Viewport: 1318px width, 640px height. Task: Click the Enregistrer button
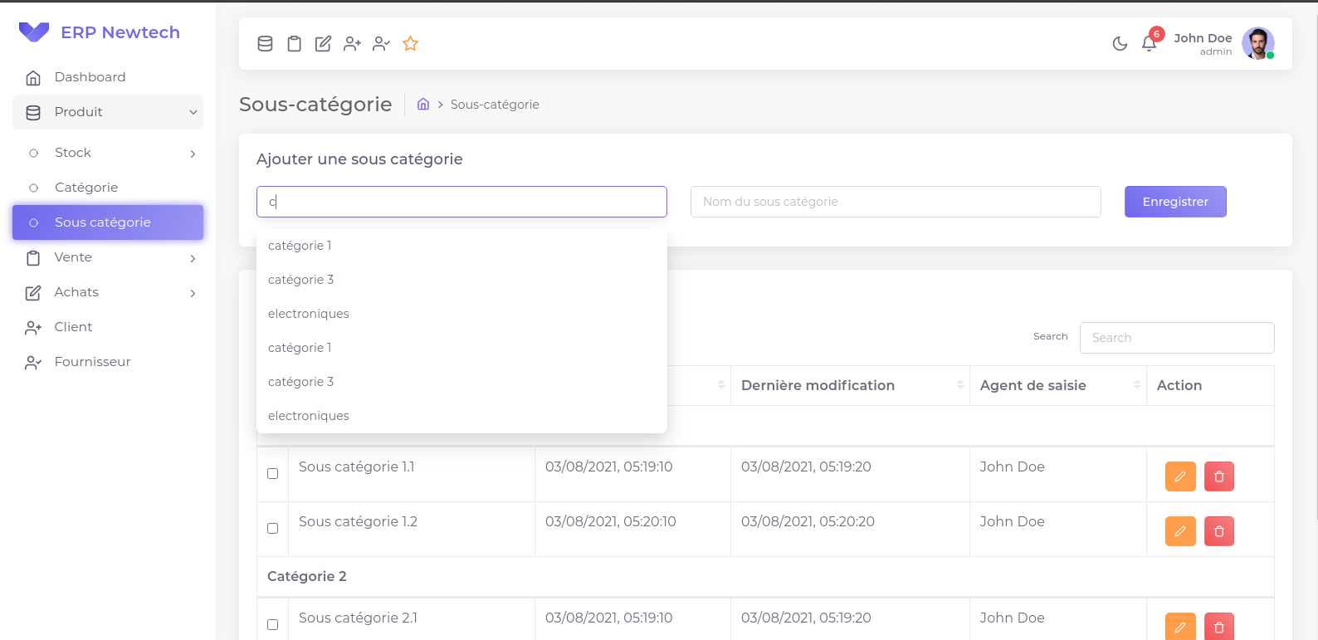pyautogui.click(x=1174, y=202)
